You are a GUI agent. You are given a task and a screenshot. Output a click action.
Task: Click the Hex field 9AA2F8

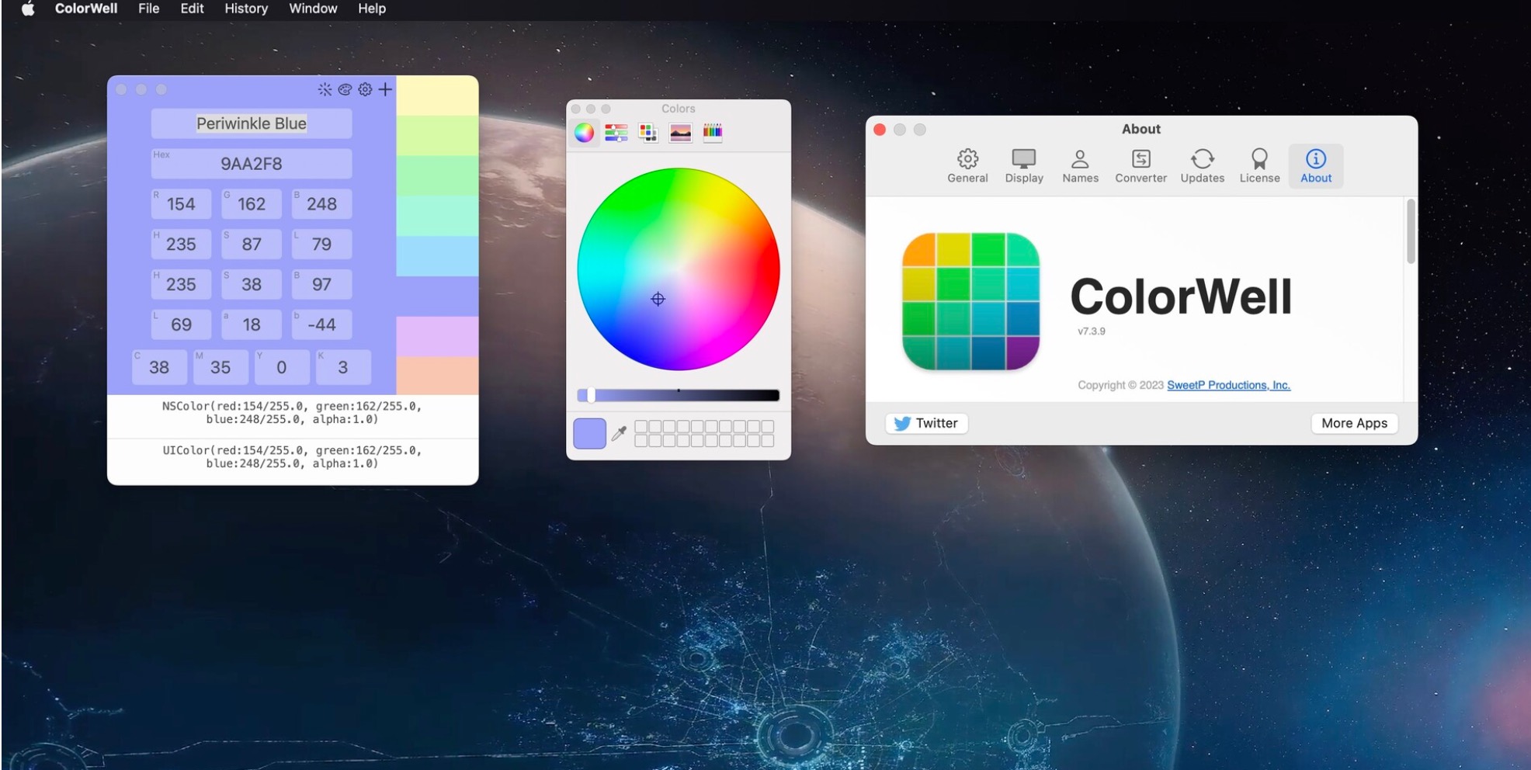pyautogui.click(x=251, y=164)
